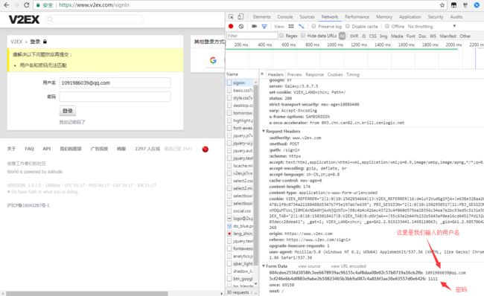Switch to the Sources tab
Image resolution: width=484 pixels, height=296 pixels.
(x=307, y=16)
